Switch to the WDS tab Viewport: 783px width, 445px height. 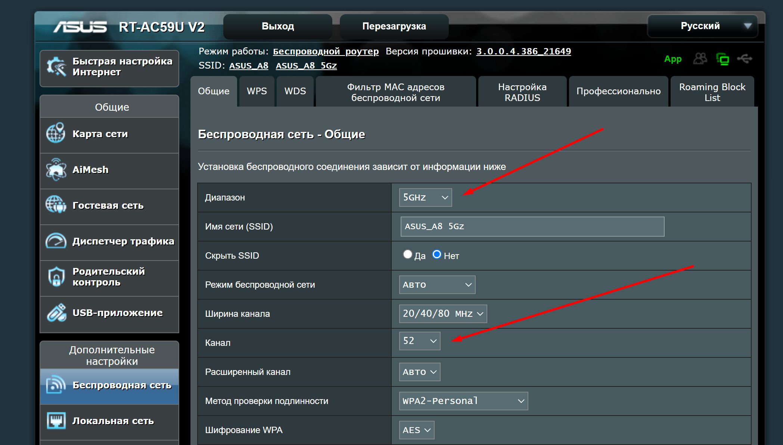pos(295,91)
